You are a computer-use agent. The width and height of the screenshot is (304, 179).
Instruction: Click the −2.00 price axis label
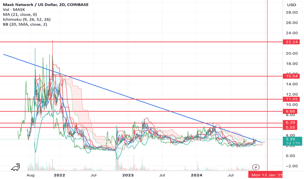tap(292, 166)
